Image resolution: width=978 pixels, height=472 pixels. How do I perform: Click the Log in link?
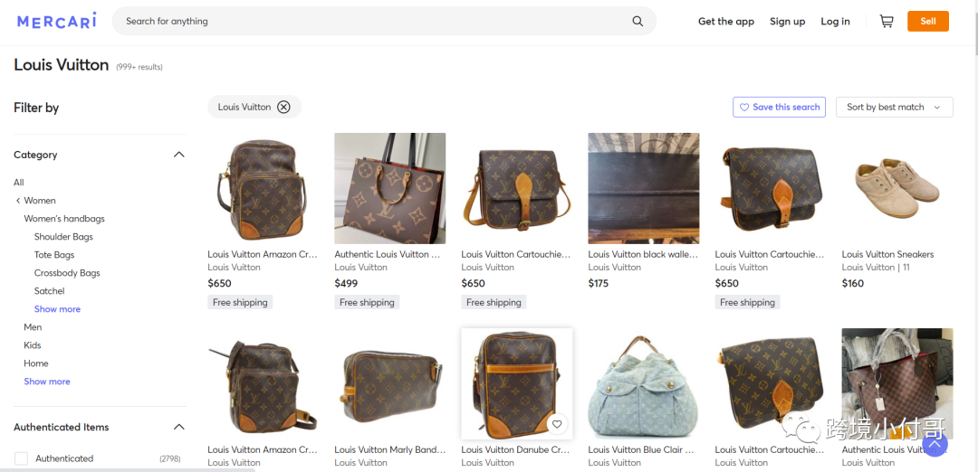(835, 21)
